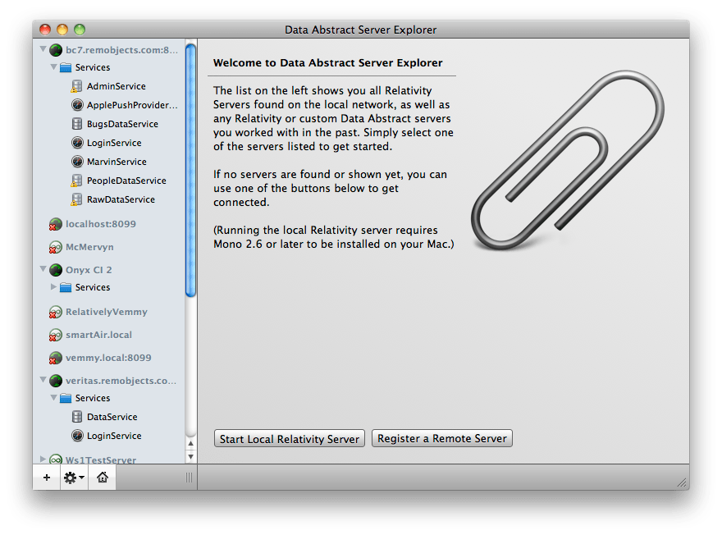Open the gear action menu
722x535 pixels.
tap(72, 476)
